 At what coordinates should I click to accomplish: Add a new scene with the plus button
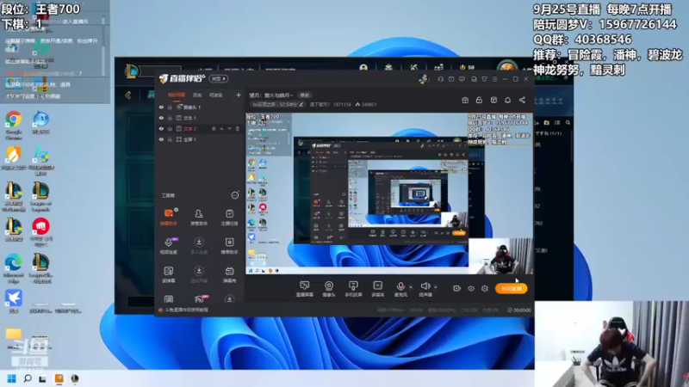tap(239, 95)
